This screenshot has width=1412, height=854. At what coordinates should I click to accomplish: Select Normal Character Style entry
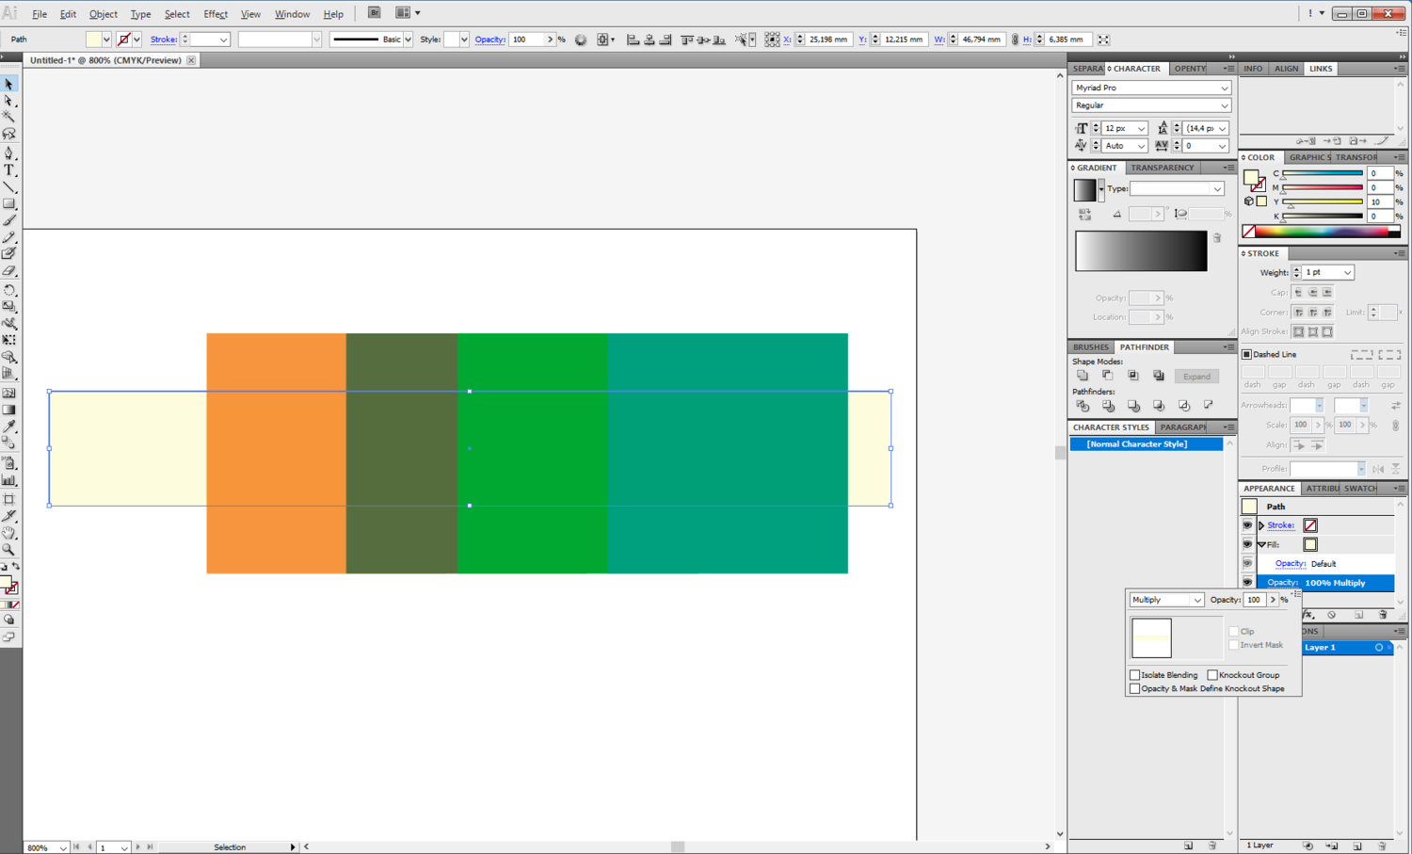pos(1136,444)
